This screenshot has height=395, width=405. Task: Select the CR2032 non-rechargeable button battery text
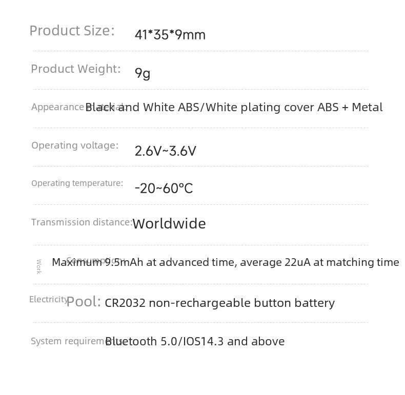click(x=219, y=303)
